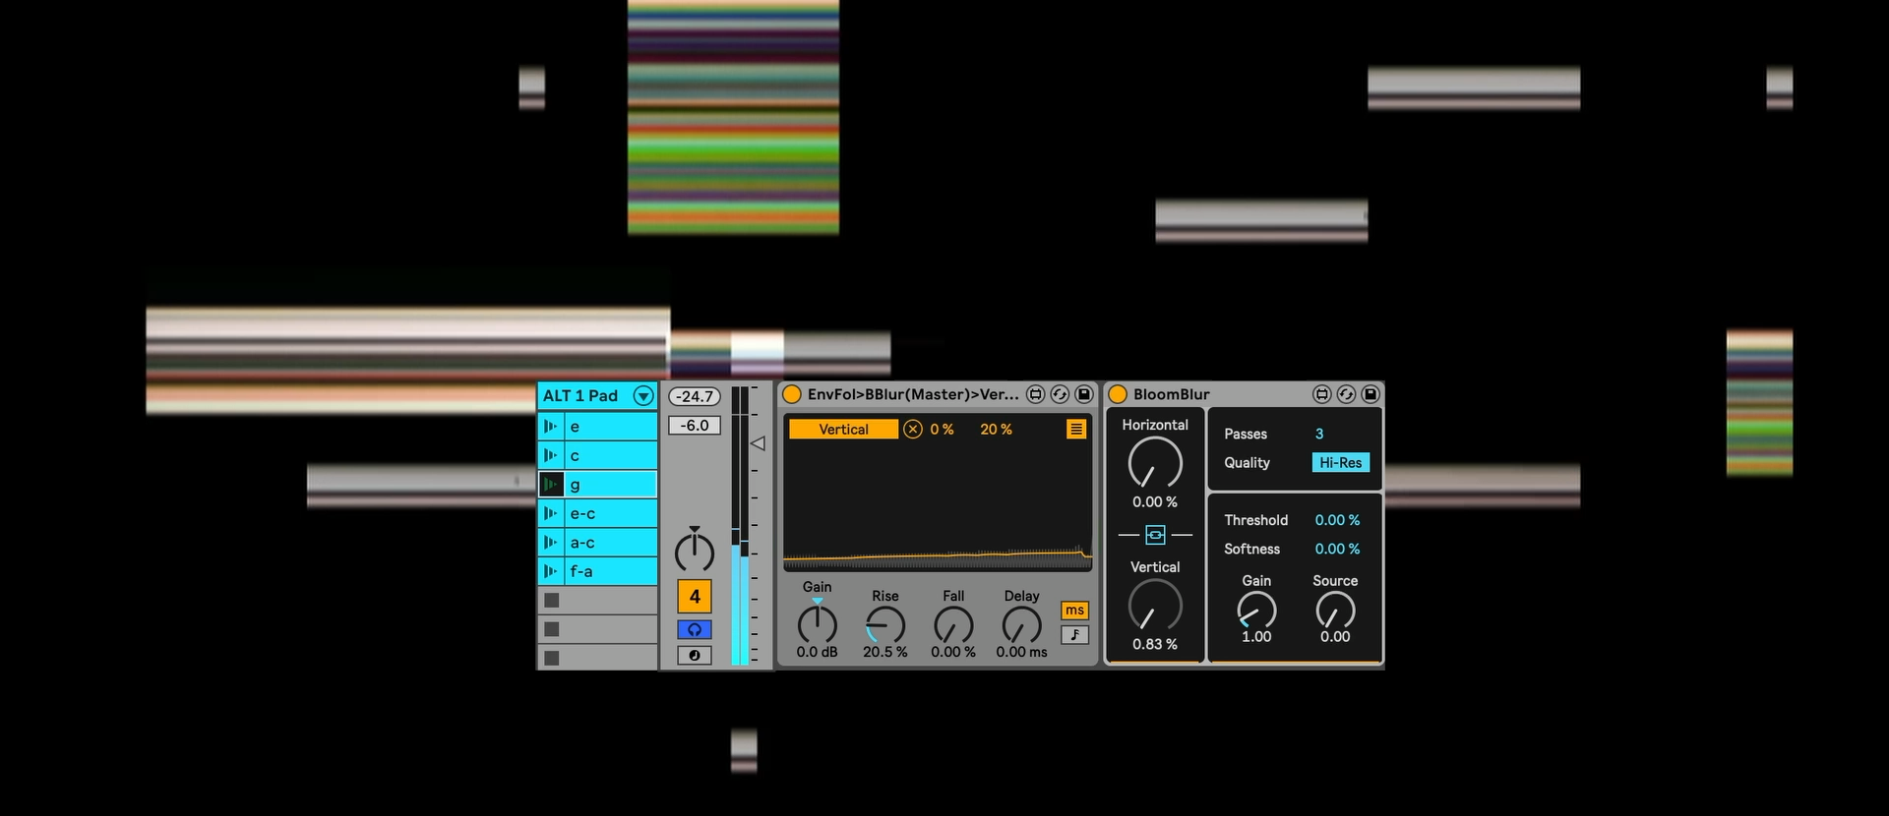Viewport: 1889px width, 816px height.
Task: Toggle the blue headphone solo/cue button
Action: pos(695,629)
